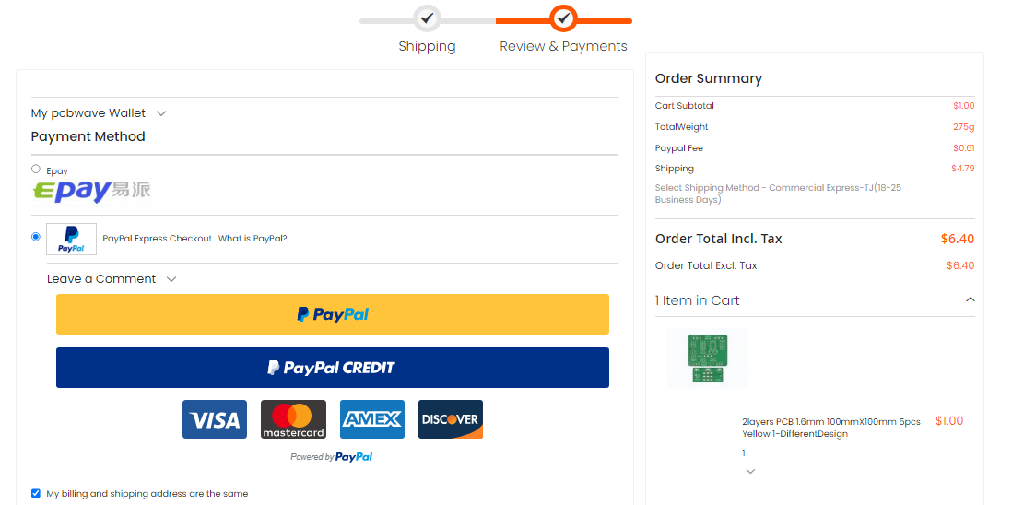Click the Shipping step checkmark circle
This screenshot has height=505, width=1012.
tap(427, 18)
